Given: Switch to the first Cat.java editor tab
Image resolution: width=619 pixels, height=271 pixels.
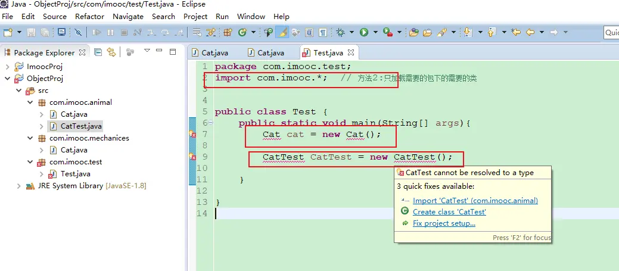Looking at the screenshot, I should [214, 53].
